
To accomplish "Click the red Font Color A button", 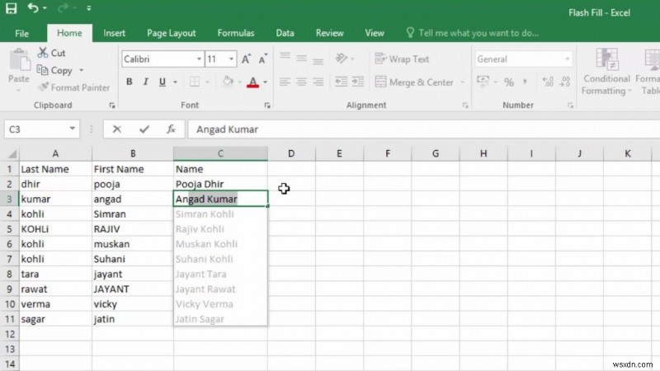I will tap(252, 82).
